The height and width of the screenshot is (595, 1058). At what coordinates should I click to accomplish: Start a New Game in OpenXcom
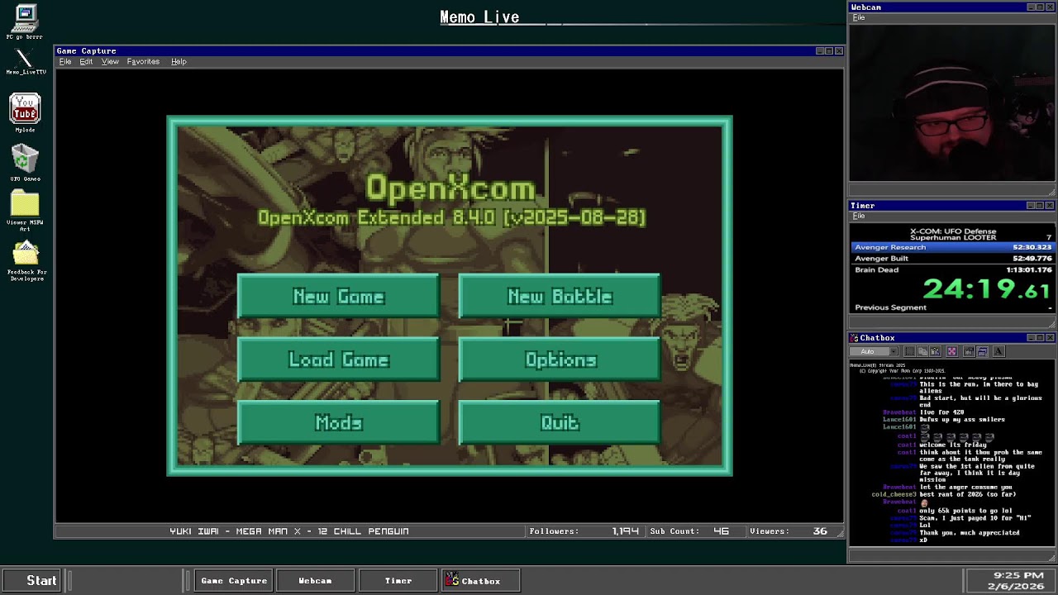click(x=338, y=296)
